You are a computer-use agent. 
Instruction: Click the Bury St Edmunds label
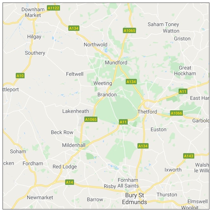(135, 199)
